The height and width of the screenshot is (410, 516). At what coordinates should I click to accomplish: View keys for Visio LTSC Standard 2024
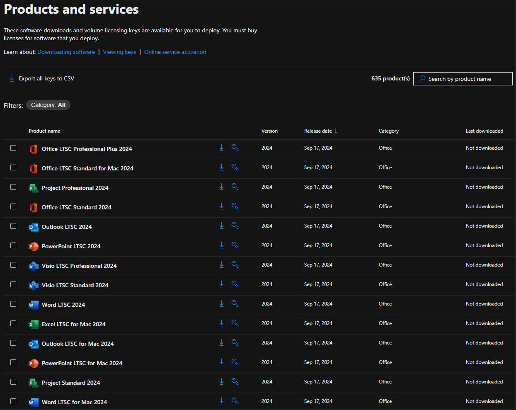point(235,284)
